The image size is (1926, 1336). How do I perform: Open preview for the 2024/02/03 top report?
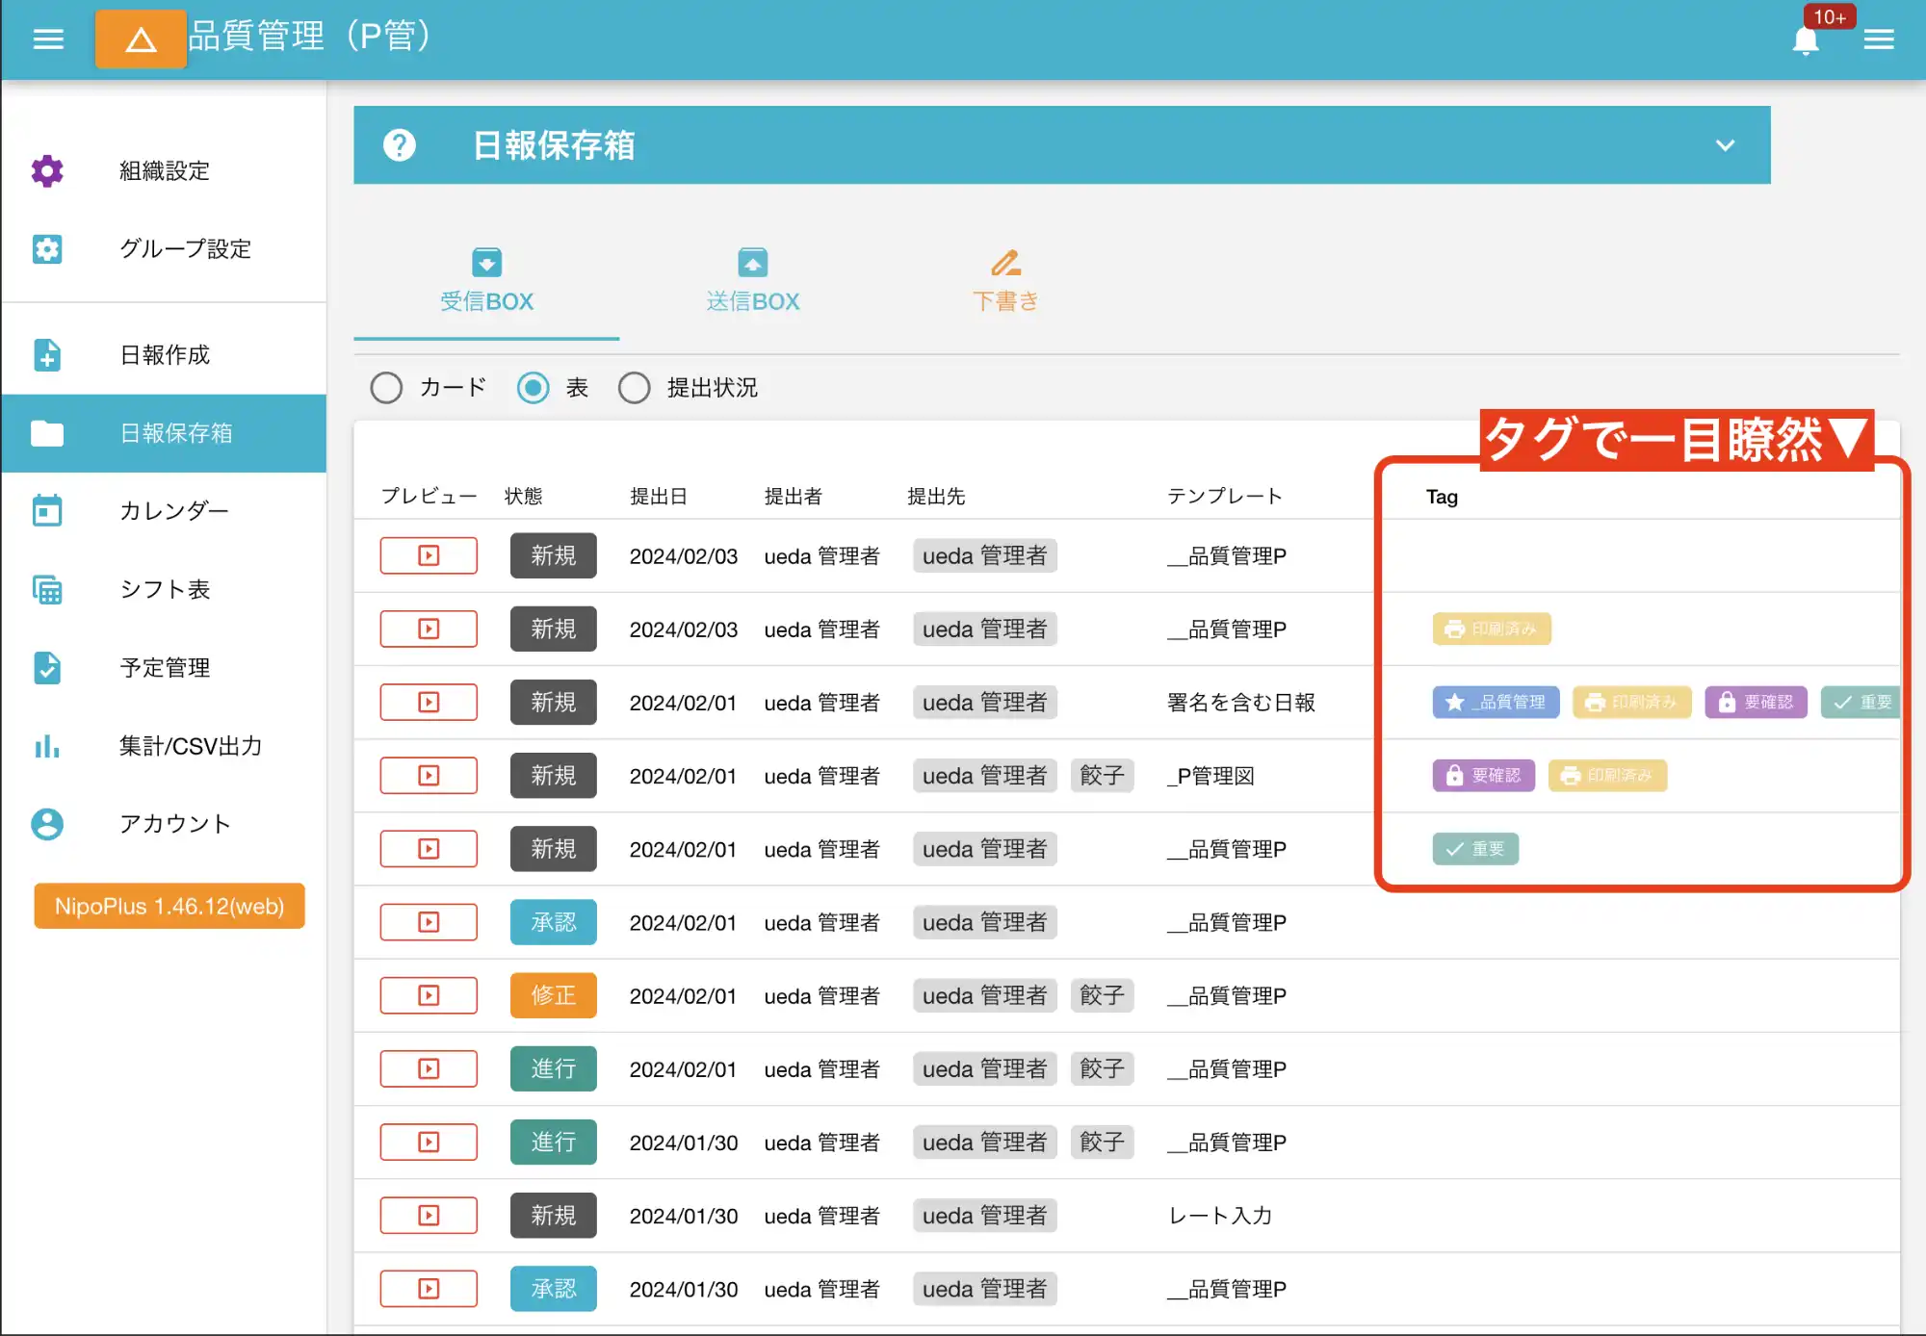[x=428, y=555]
